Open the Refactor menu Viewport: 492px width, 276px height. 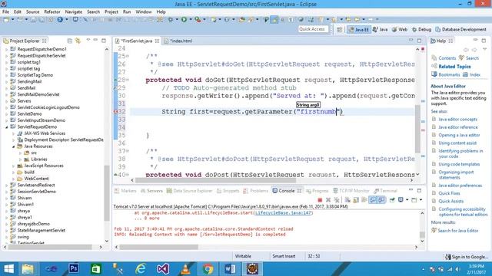52,11
